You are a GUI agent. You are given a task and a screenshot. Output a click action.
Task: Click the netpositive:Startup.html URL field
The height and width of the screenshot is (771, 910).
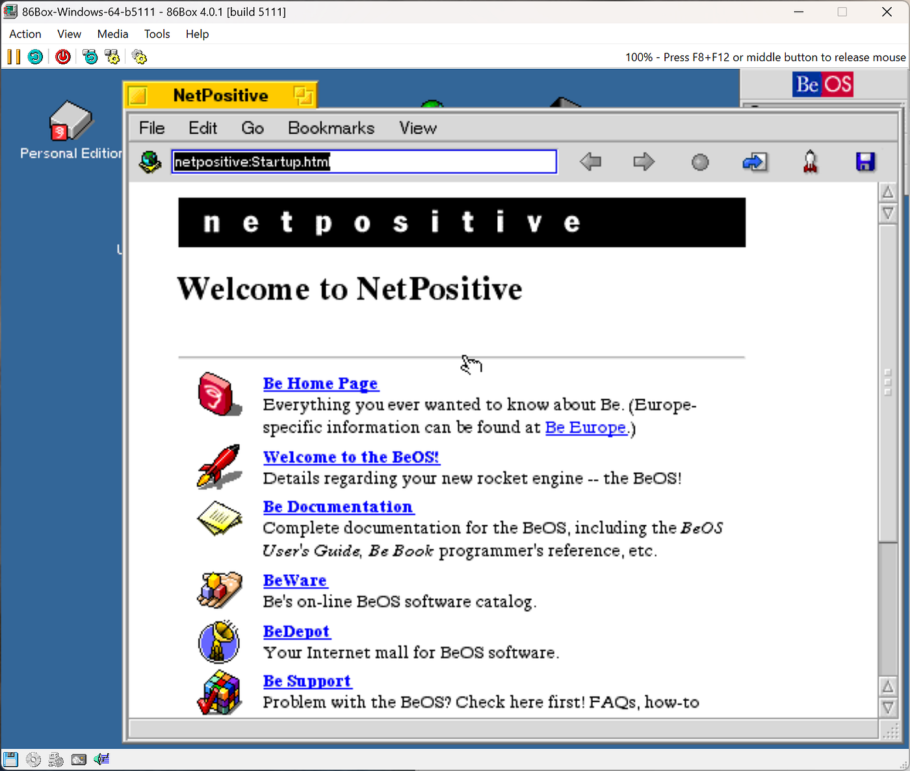(x=364, y=162)
